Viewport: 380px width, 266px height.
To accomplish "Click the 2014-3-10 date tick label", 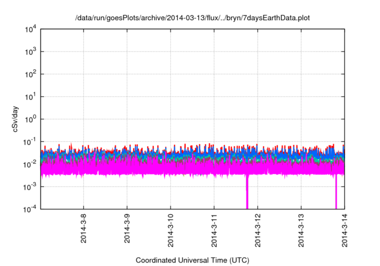I will tap(170, 230).
